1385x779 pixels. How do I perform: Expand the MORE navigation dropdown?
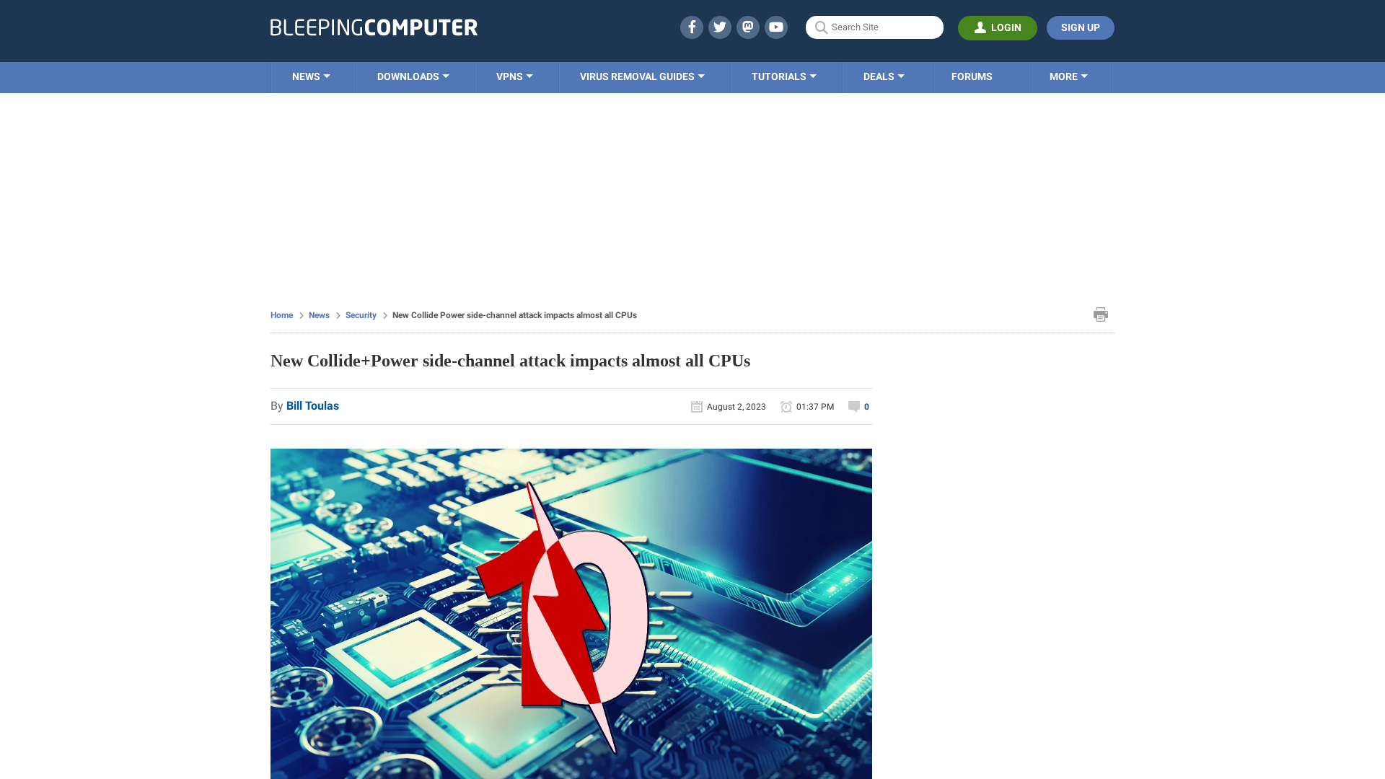click(x=1068, y=76)
